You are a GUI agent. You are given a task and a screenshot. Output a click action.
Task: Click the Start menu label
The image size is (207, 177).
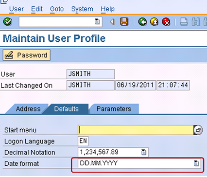click(x=20, y=130)
